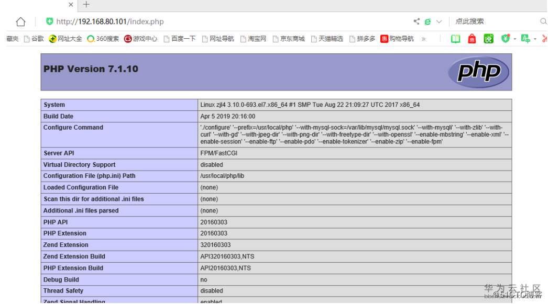Click the API320160303,NTS value
The width and height of the screenshot is (548, 304).
tap(227, 256)
